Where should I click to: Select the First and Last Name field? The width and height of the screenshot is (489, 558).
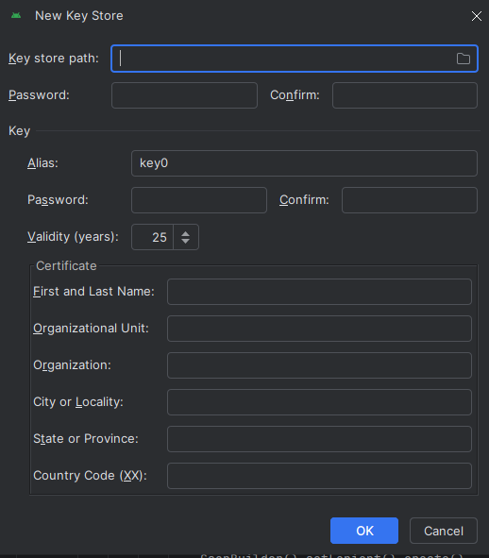320,292
